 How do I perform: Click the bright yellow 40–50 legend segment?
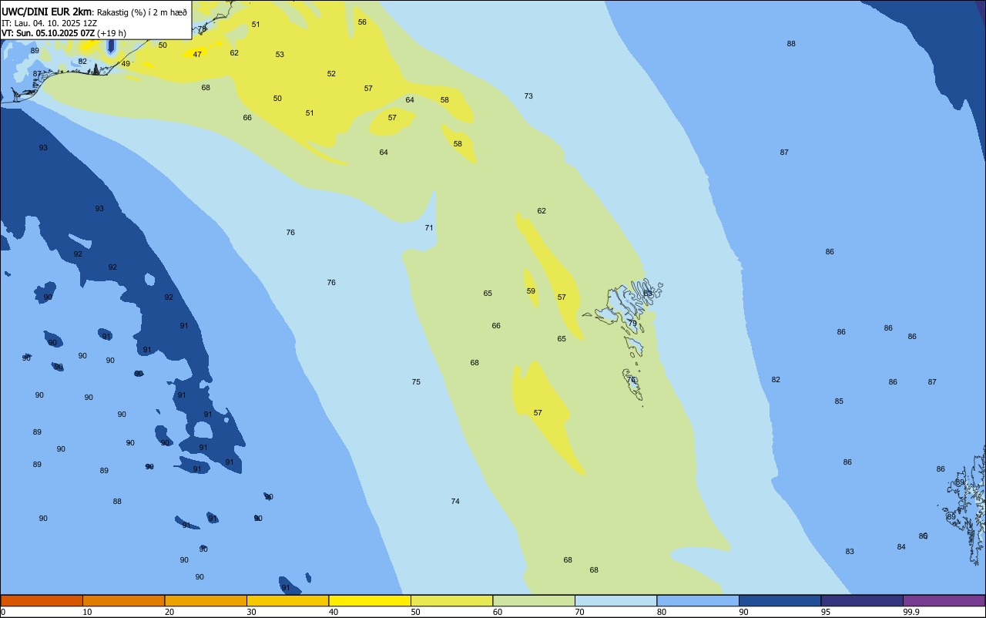click(370, 600)
